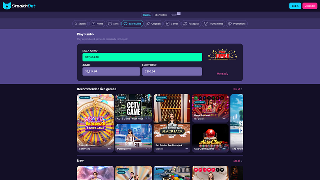Open options menu on CCTV Game card
The image size is (320, 180).
tap(148, 118)
